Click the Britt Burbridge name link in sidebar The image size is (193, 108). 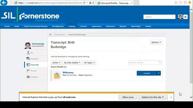click(x=38, y=44)
